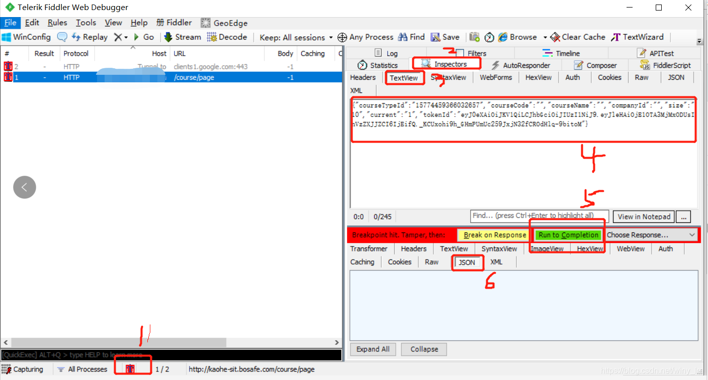
Task: Click the Break on Response button
Action: (x=495, y=235)
